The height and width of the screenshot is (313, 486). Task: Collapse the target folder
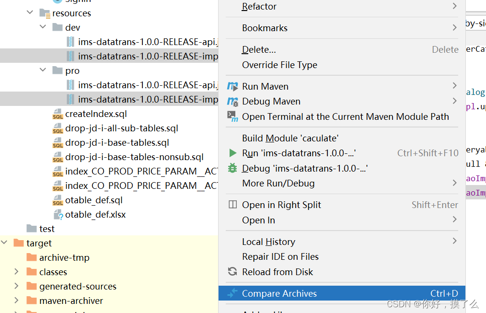pos(4,242)
